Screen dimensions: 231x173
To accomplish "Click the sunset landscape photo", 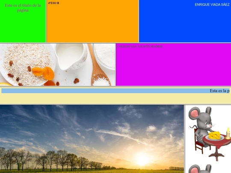I will pyautogui.click(x=92, y=139).
